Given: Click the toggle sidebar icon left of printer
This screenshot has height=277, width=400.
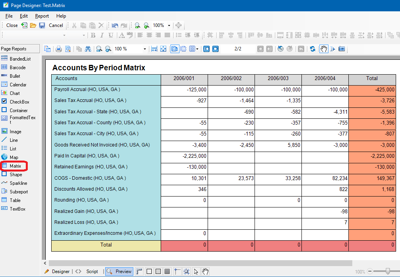Looking at the screenshot, I should [x=47, y=49].
